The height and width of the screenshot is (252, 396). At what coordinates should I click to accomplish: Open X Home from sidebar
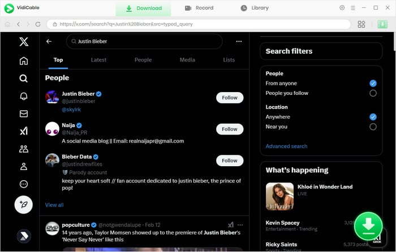coord(24,61)
